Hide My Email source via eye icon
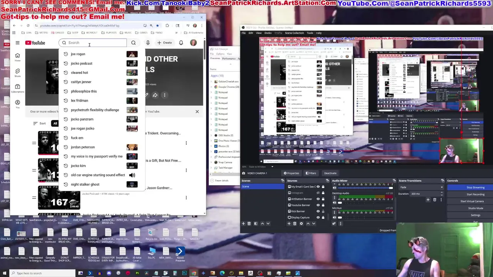Viewport: 493px width, 277px height. pyautogui.click(x=318, y=187)
